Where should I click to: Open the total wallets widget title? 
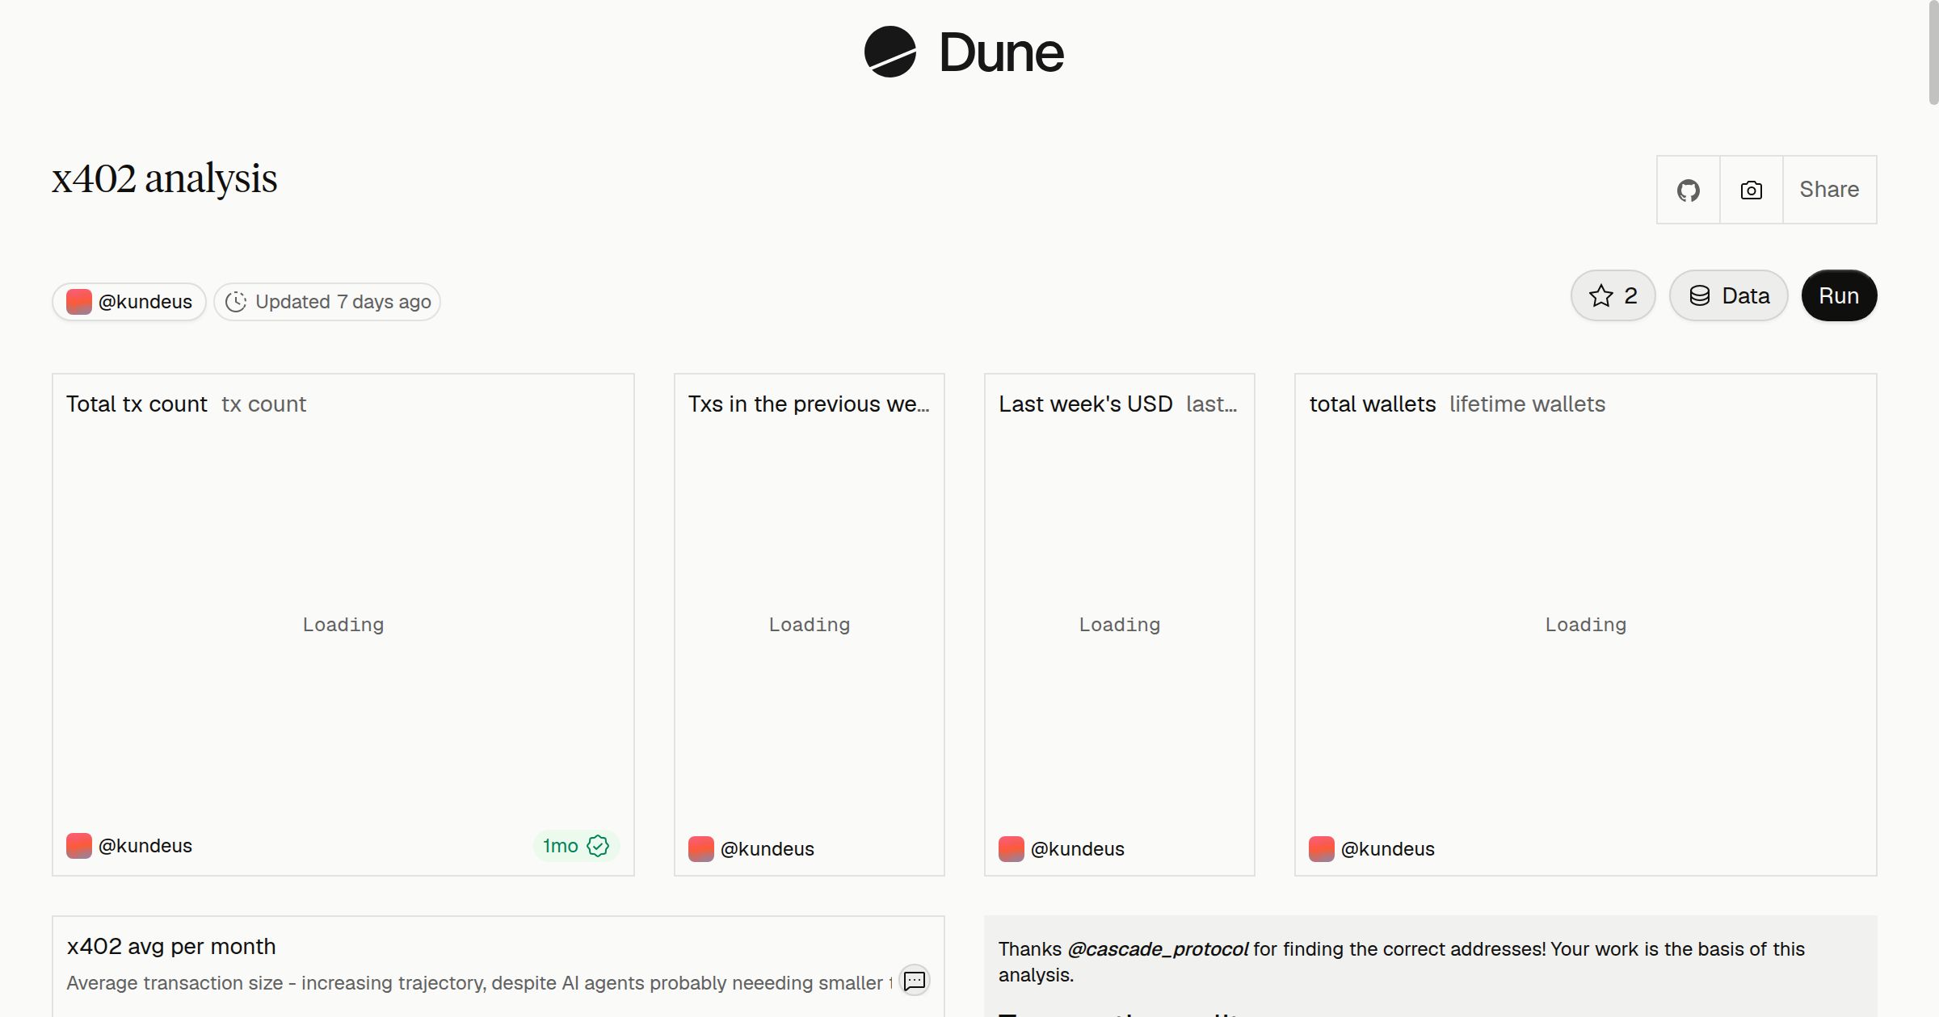coord(1373,404)
